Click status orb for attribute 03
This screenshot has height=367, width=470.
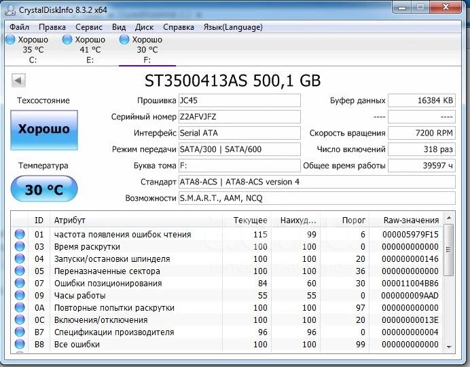click(20, 246)
